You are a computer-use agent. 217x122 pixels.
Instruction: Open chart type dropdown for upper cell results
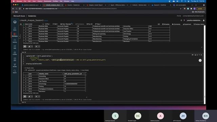(32, 46)
